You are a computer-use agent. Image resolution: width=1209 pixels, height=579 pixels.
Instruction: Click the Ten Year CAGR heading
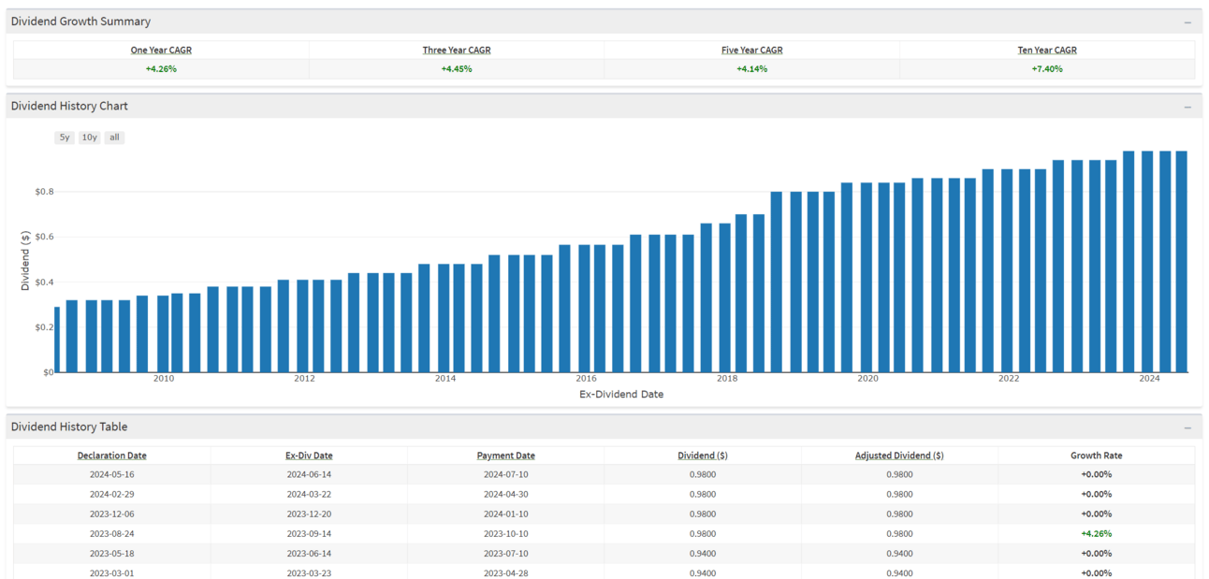pos(1047,51)
